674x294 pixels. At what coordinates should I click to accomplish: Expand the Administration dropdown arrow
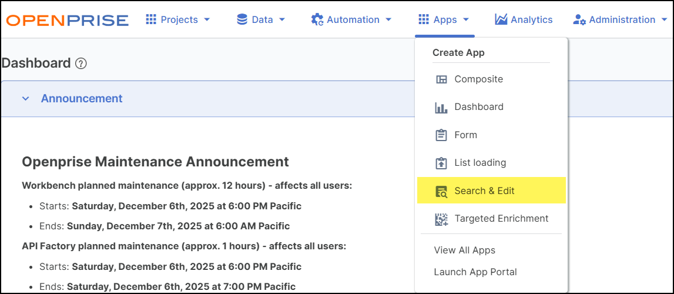(665, 20)
